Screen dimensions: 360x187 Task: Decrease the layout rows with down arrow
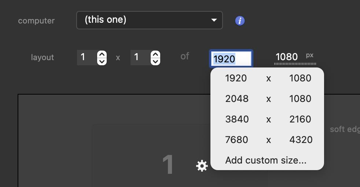(155, 61)
